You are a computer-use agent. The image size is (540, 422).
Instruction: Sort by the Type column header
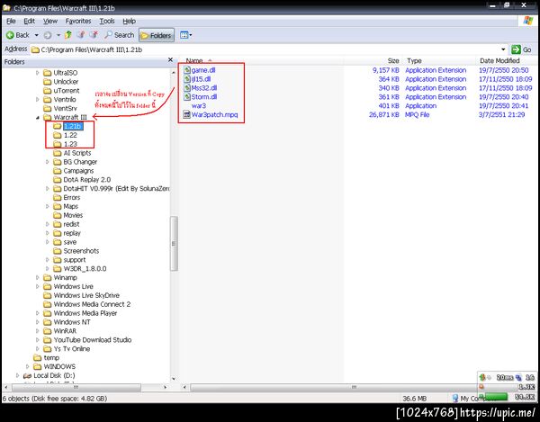414,61
